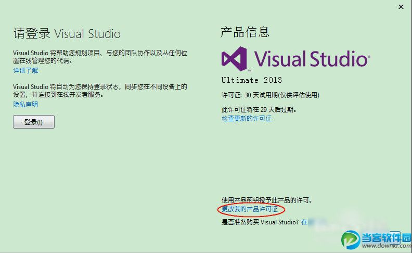412x253 pixels.
Task: Click the 请登录 Visual Studio heading
Action: 67,34
